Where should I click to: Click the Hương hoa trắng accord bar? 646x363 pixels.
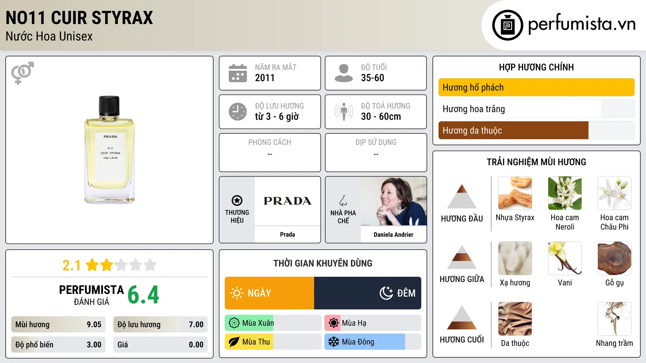pyautogui.click(x=536, y=109)
